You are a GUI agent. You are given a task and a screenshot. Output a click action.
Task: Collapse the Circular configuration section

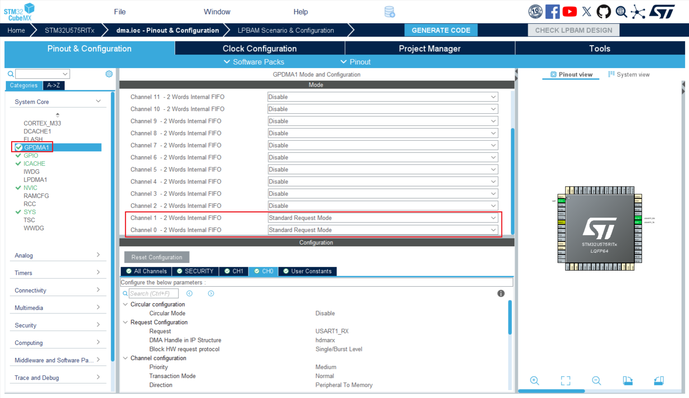[125, 304]
